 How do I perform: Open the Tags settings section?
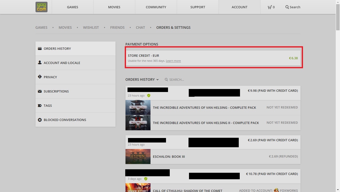[x=75, y=105]
